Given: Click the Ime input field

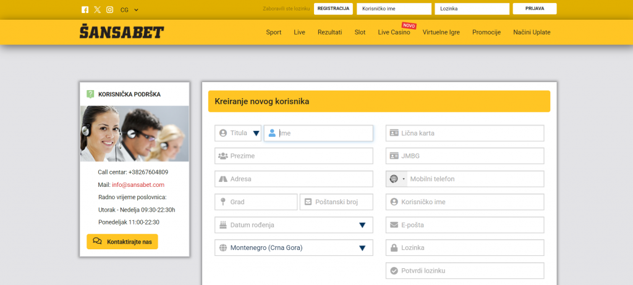Looking at the screenshot, I should pyautogui.click(x=318, y=133).
